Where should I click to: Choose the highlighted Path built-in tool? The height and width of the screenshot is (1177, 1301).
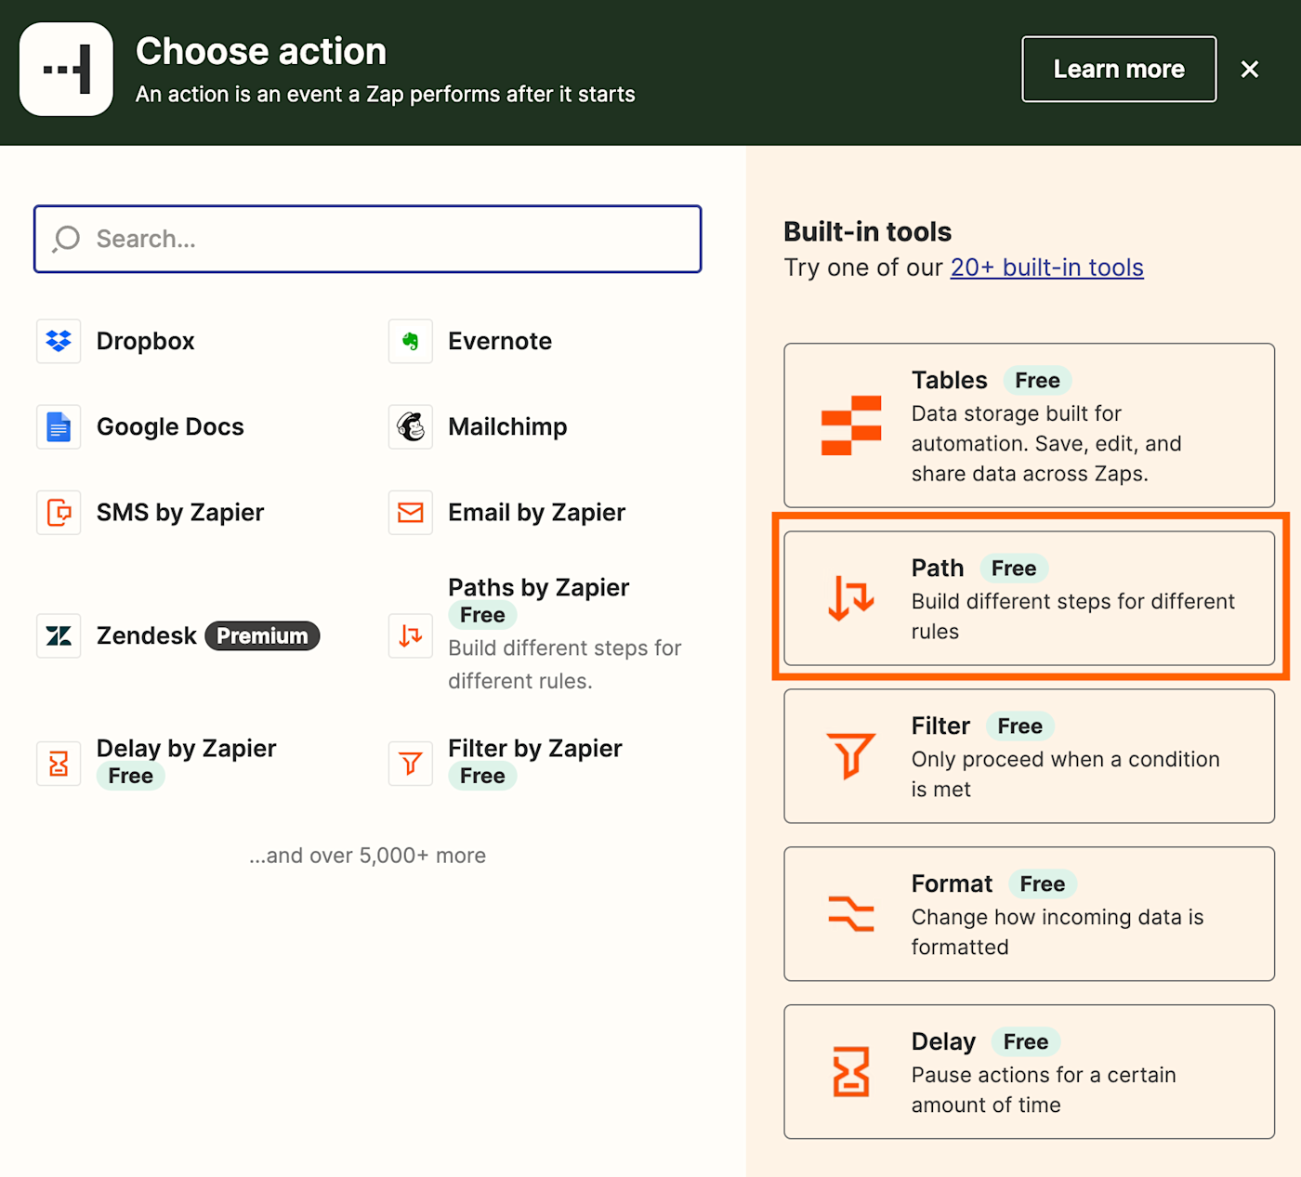point(1029,598)
